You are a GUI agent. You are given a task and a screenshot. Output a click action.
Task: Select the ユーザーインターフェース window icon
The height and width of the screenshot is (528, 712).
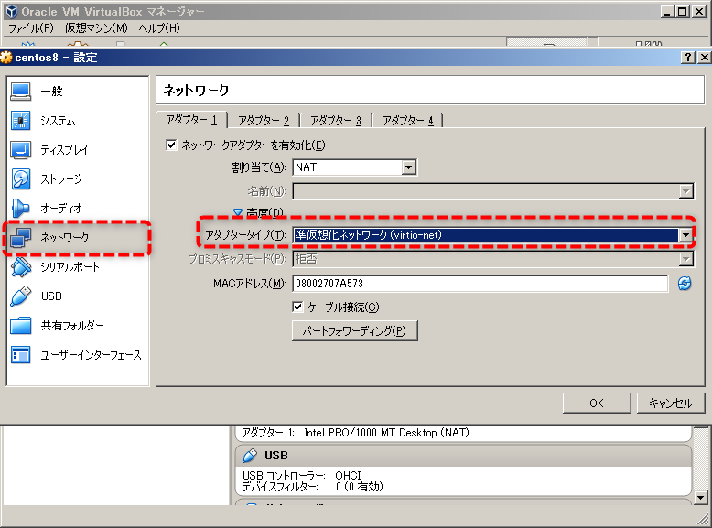[21, 354]
